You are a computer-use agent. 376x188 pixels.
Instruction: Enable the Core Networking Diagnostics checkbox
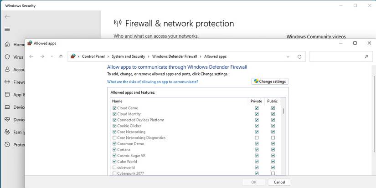tap(114, 138)
